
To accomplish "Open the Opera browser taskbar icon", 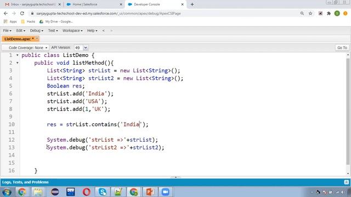I will tap(87, 192).
